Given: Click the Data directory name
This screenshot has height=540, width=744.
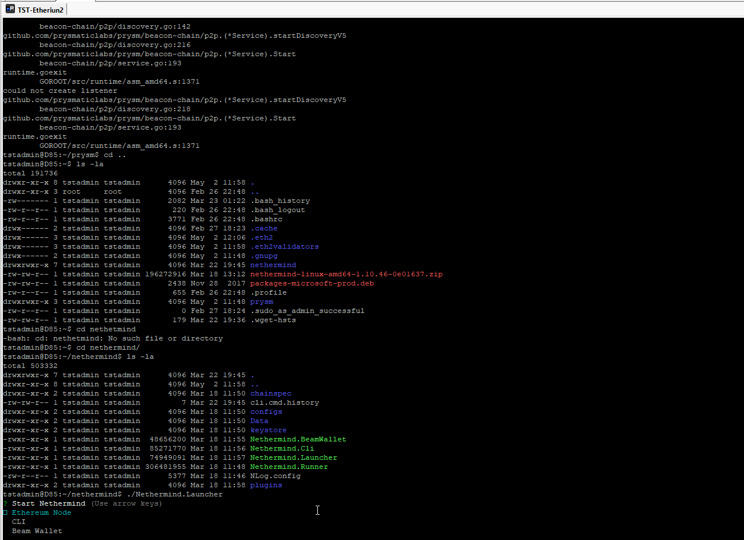Looking at the screenshot, I should click(259, 421).
